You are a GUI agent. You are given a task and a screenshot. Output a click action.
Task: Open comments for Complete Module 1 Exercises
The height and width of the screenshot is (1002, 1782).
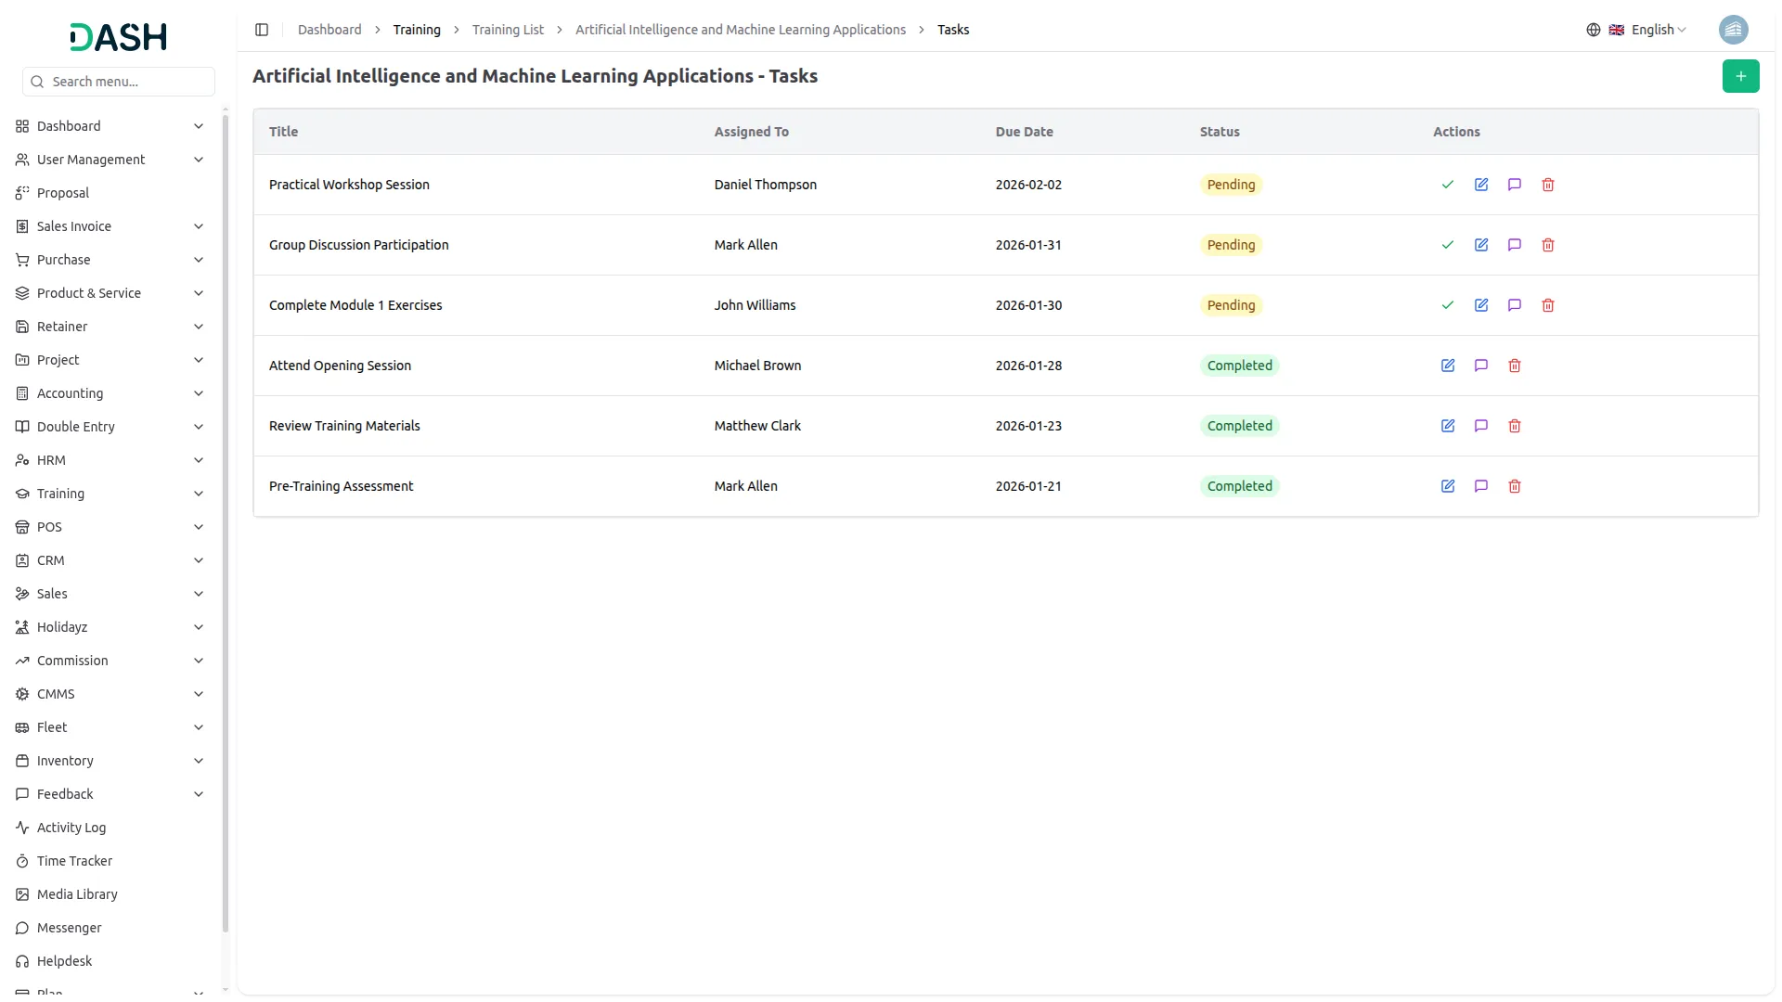coord(1515,305)
